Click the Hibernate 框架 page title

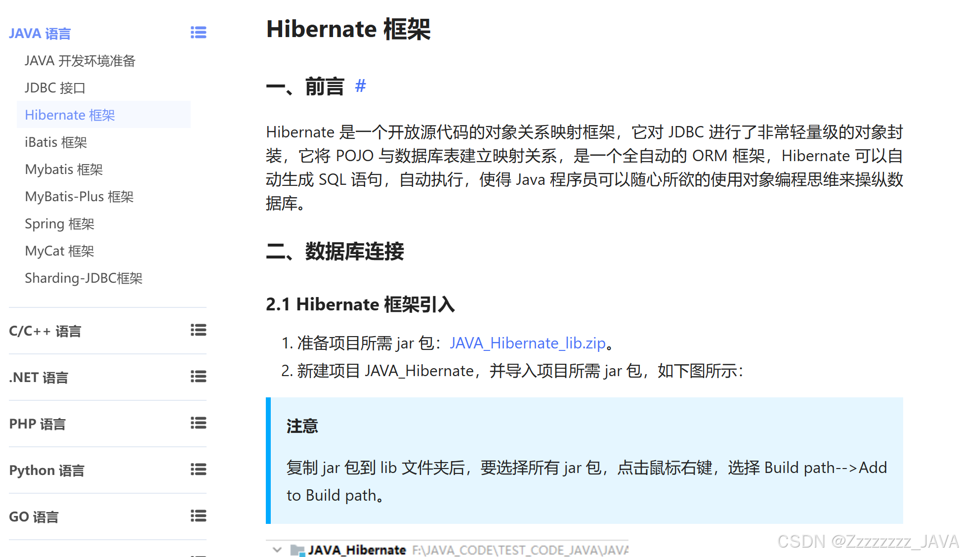[x=348, y=29]
